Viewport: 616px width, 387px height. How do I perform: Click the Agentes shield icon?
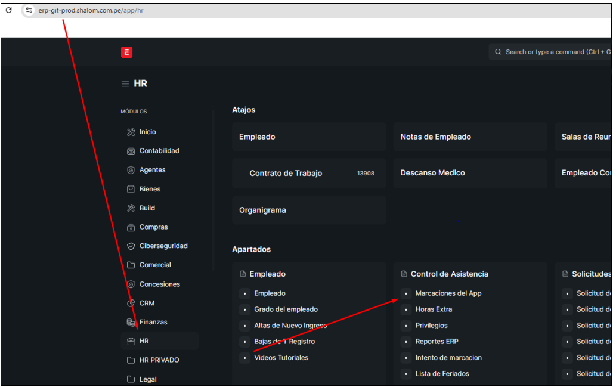[131, 170]
